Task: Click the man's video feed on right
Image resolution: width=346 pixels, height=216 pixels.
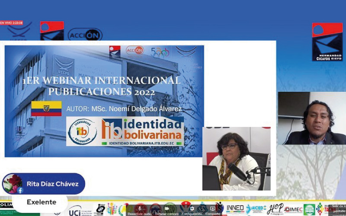Action: click(x=312, y=118)
